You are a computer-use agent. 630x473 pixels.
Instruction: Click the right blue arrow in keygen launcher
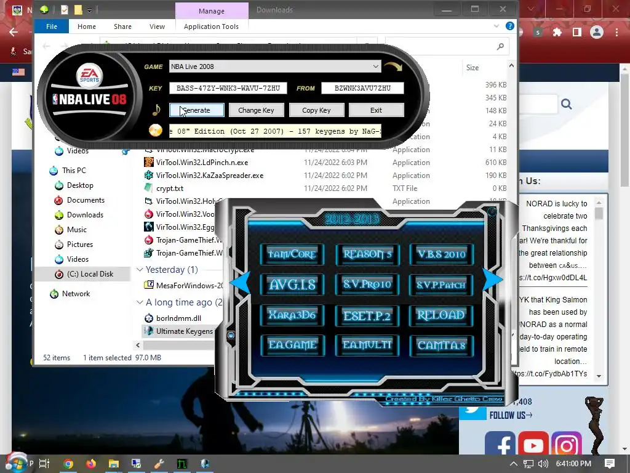[x=492, y=280]
